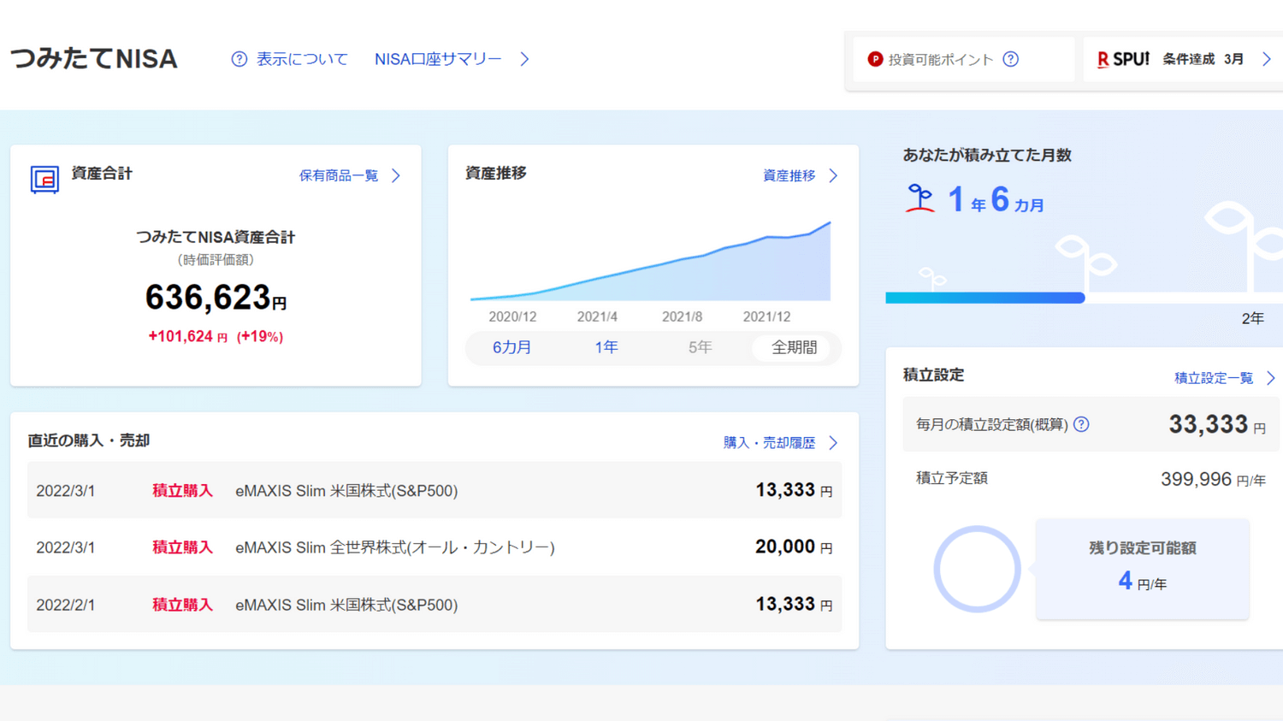This screenshot has width=1283, height=721.
Task: Click help icon beside 毎月の積立設定額(概算)
Action: [1081, 424]
